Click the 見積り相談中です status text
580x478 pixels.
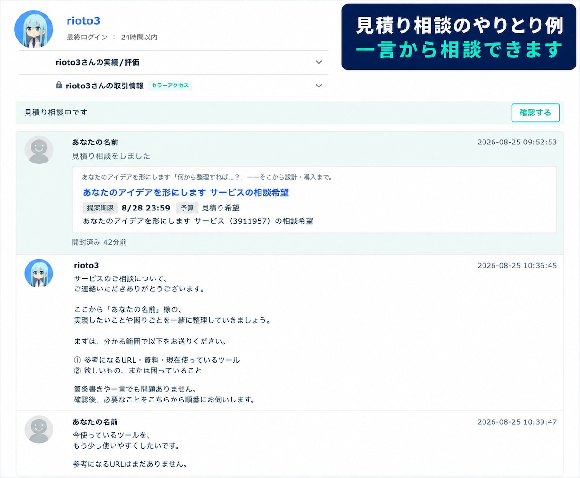click(x=56, y=113)
